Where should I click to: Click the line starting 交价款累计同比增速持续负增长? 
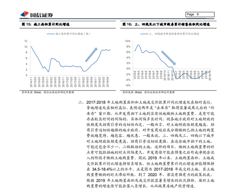tap(150, 164)
